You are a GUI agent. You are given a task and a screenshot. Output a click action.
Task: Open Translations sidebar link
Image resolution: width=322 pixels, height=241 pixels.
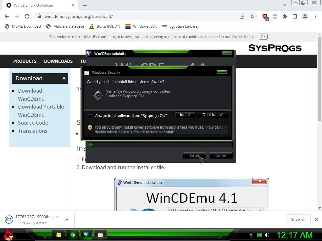pos(33,131)
